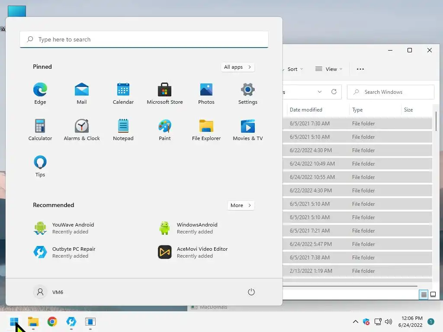Click the Windows Security tray icon
Screen dimensions: 443x332
point(366,322)
